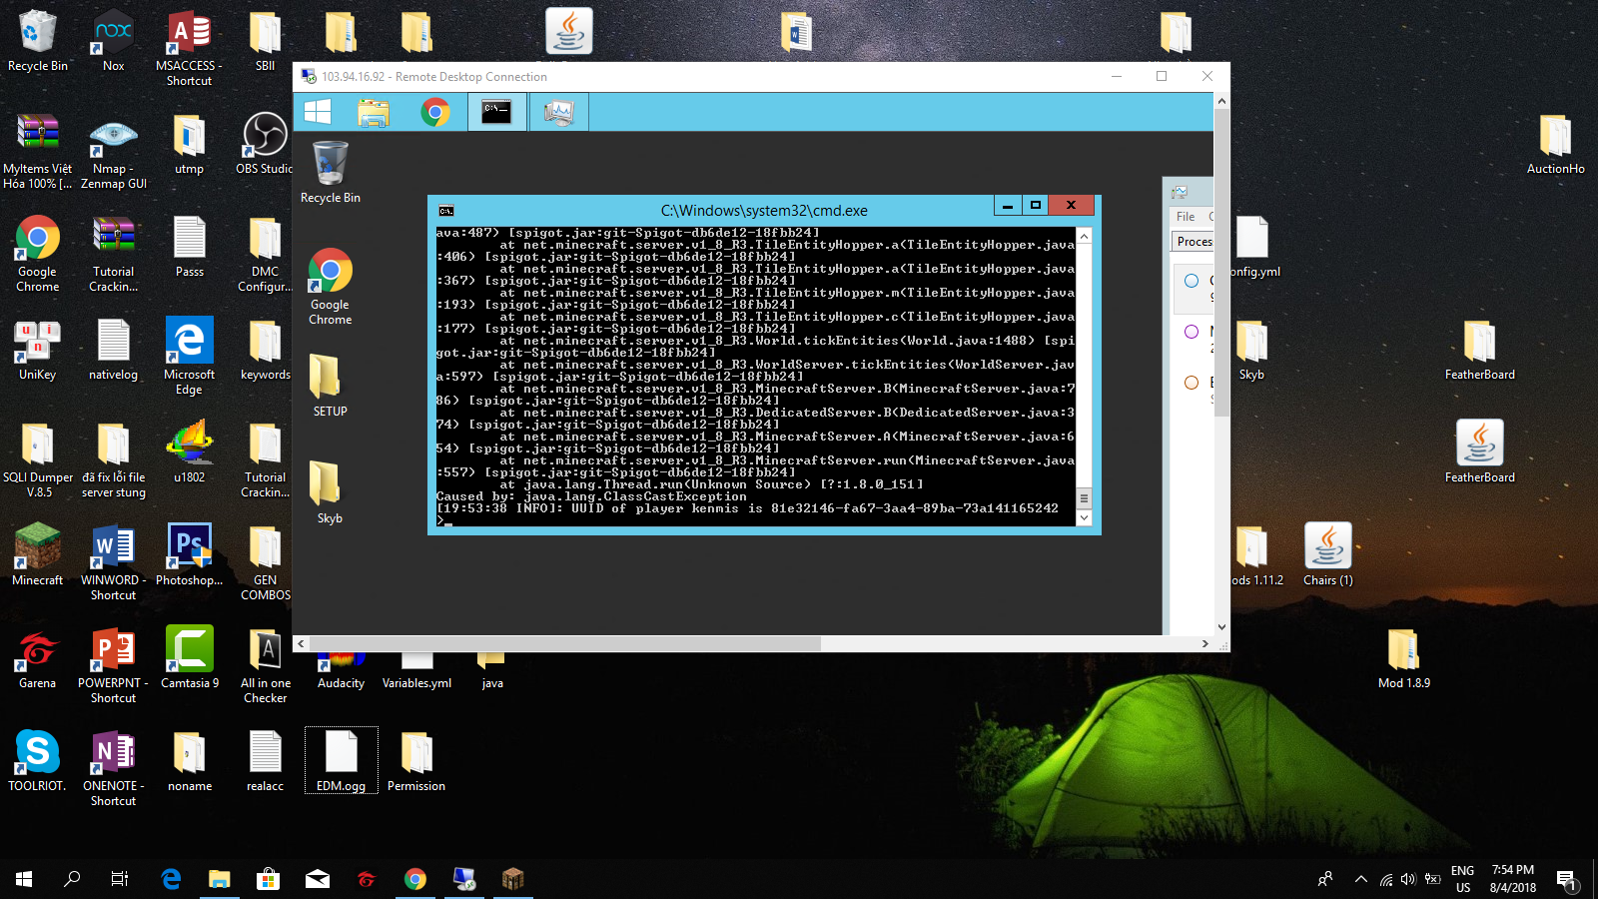The image size is (1598, 899).
Task: Select the orange circle radio option
Action: point(1192,383)
